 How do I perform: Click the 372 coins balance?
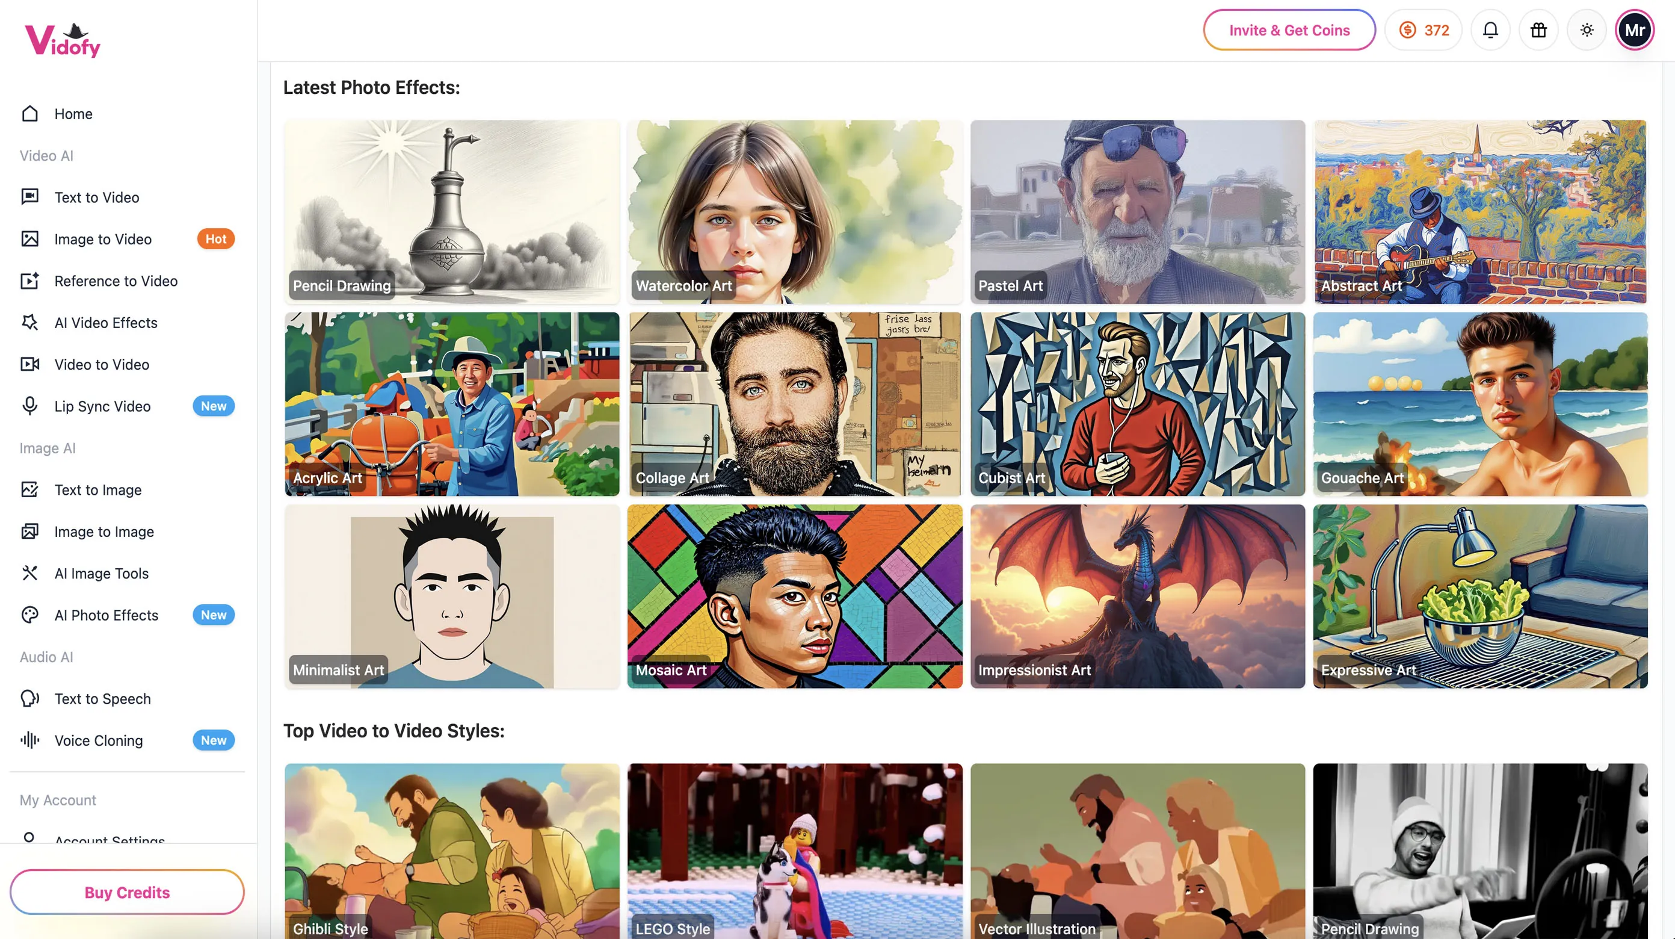pyautogui.click(x=1424, y=30)
